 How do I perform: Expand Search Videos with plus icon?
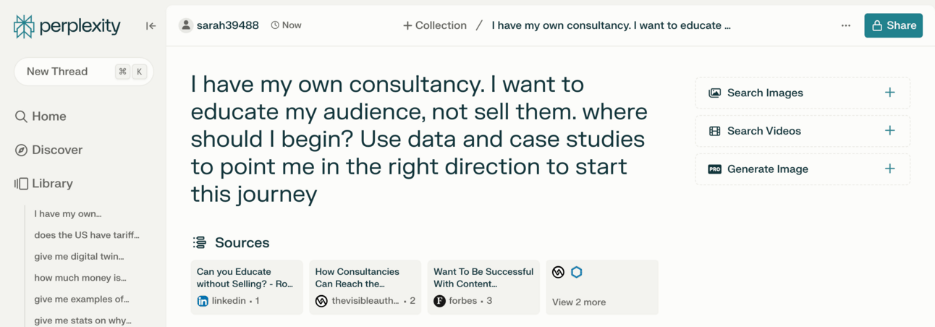tap(889, 131)
